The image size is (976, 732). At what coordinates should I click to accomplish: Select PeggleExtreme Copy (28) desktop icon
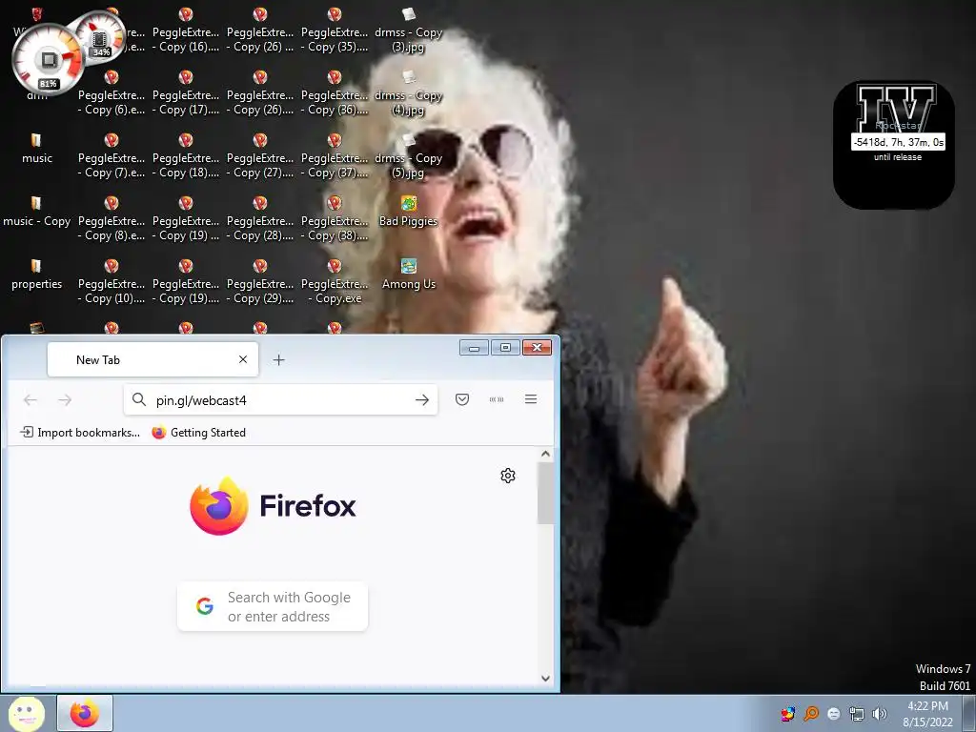[x=260, y=218]
